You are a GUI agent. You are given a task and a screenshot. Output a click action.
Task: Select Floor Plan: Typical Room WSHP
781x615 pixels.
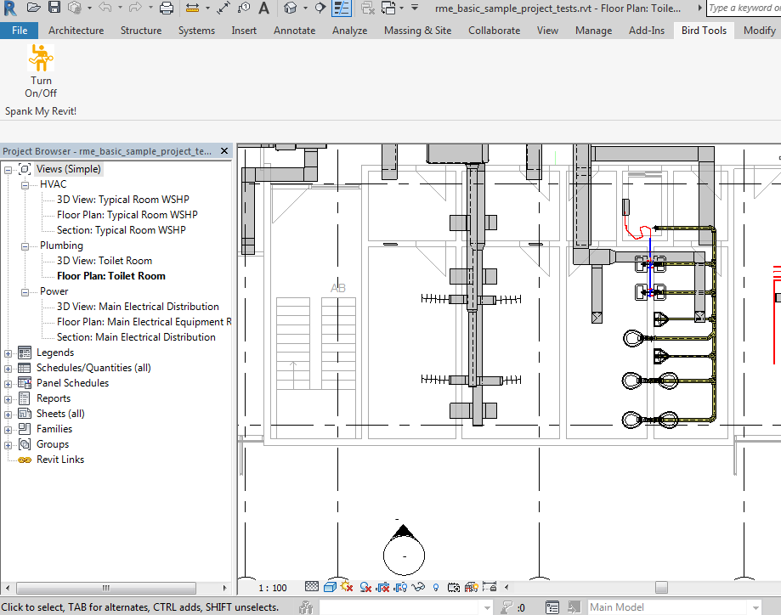[127, 215]
